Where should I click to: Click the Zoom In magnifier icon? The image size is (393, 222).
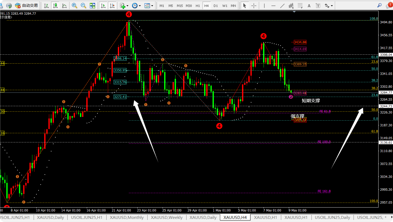[74, 6]
